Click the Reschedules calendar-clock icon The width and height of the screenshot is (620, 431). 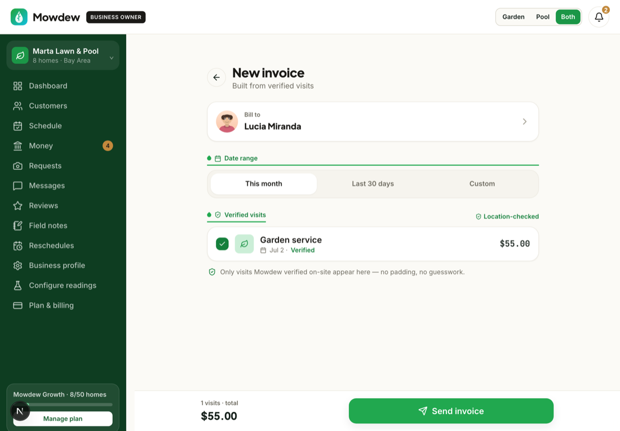pyautogui.click(x=18, y=245)
